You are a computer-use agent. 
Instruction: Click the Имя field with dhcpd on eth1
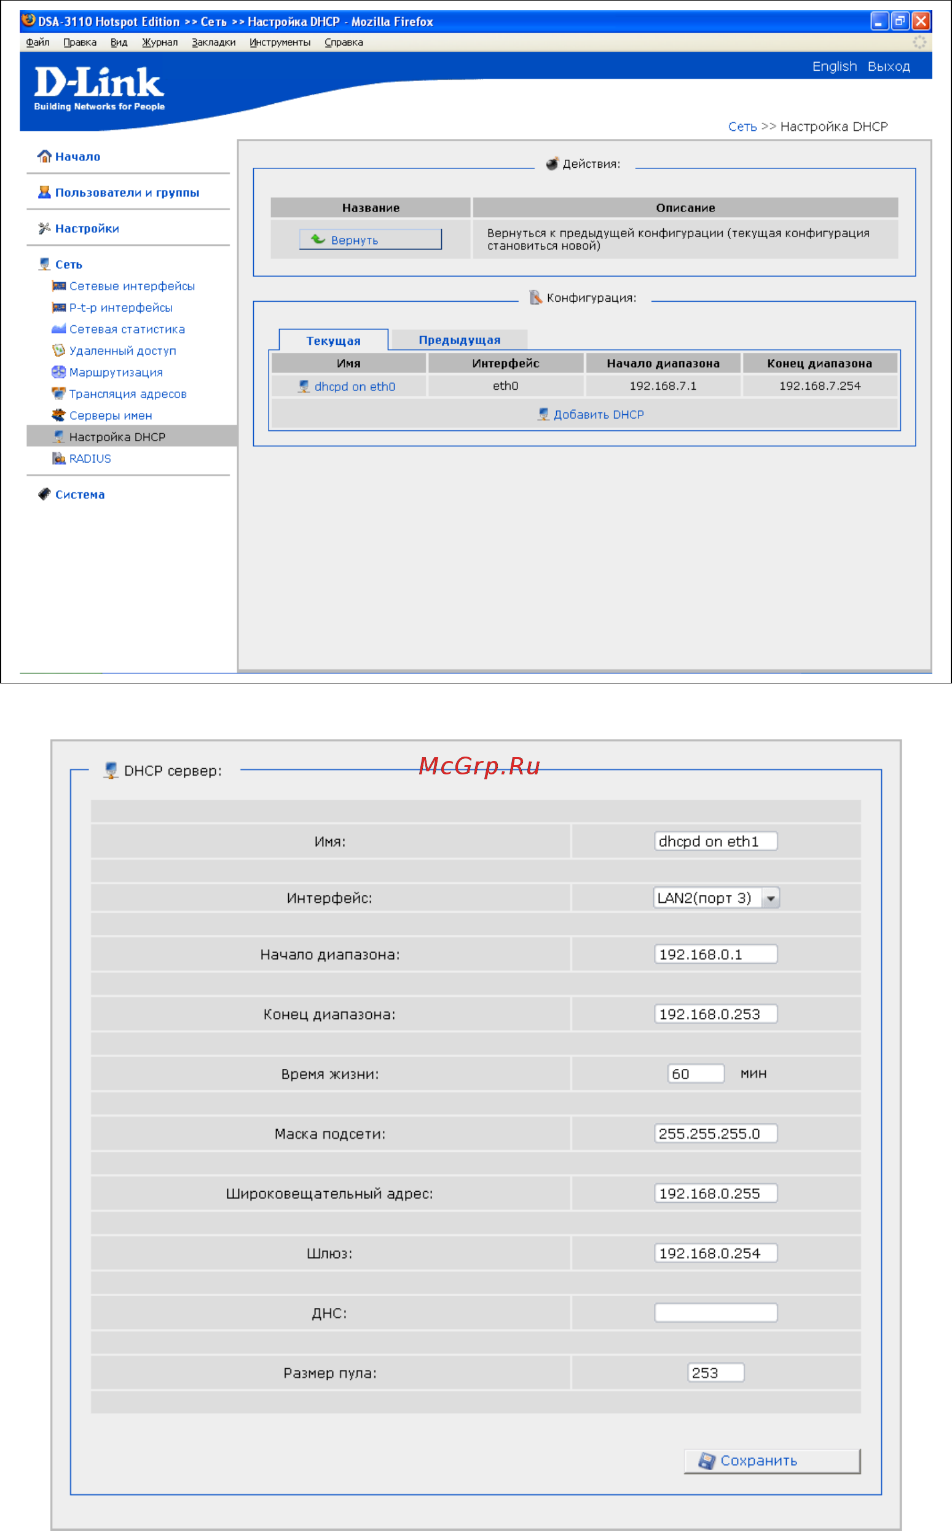pyautogui.click(x=716, y=841)
